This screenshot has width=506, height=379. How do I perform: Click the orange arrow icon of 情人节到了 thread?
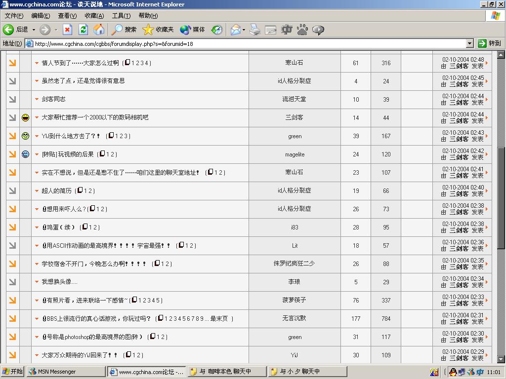point(12,63)
